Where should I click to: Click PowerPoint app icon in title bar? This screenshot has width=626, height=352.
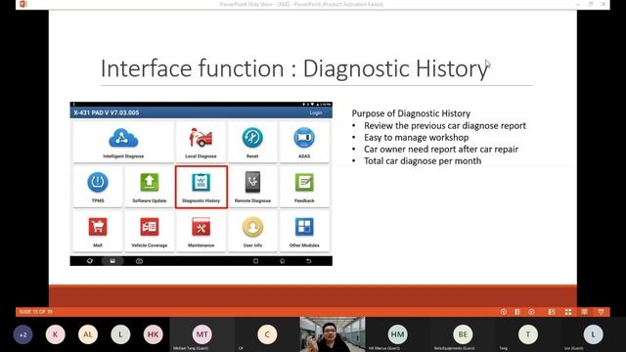pyautogui.click(x=23, y=4)
